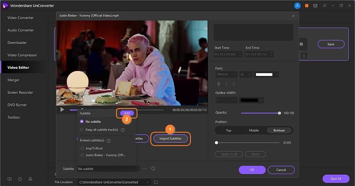This screenshot has width=355, height=186.
Task: Open Merger in sidebar
Action: coord(13,80)
